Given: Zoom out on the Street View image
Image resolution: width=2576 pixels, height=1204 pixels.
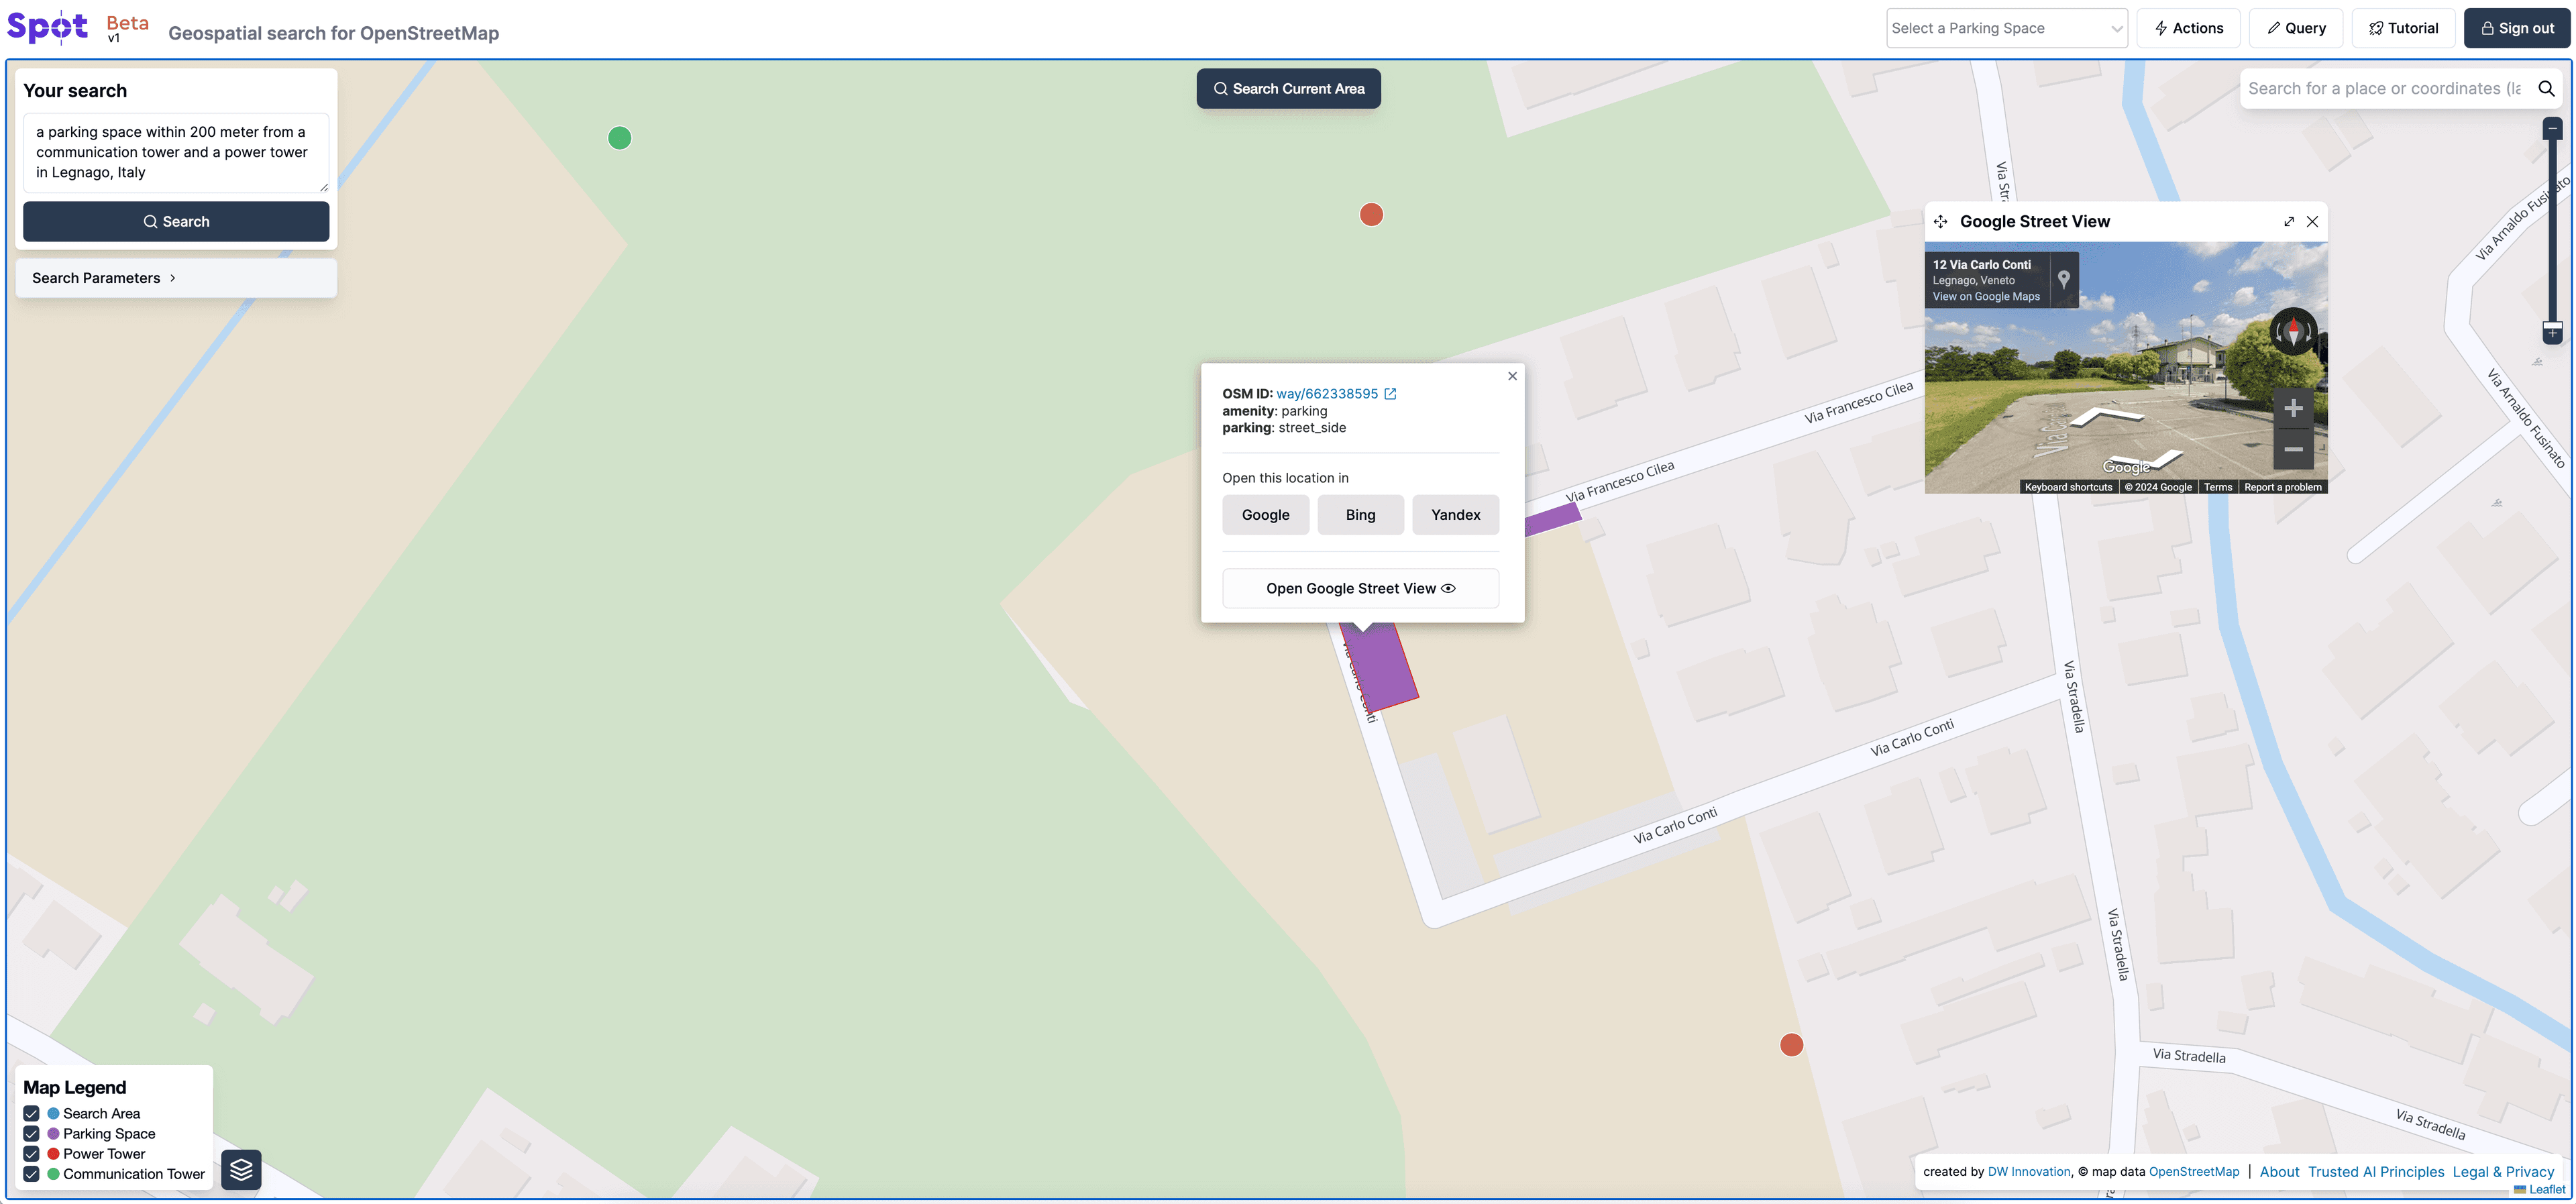Looking at the screenshot, I should point(2293,449).
